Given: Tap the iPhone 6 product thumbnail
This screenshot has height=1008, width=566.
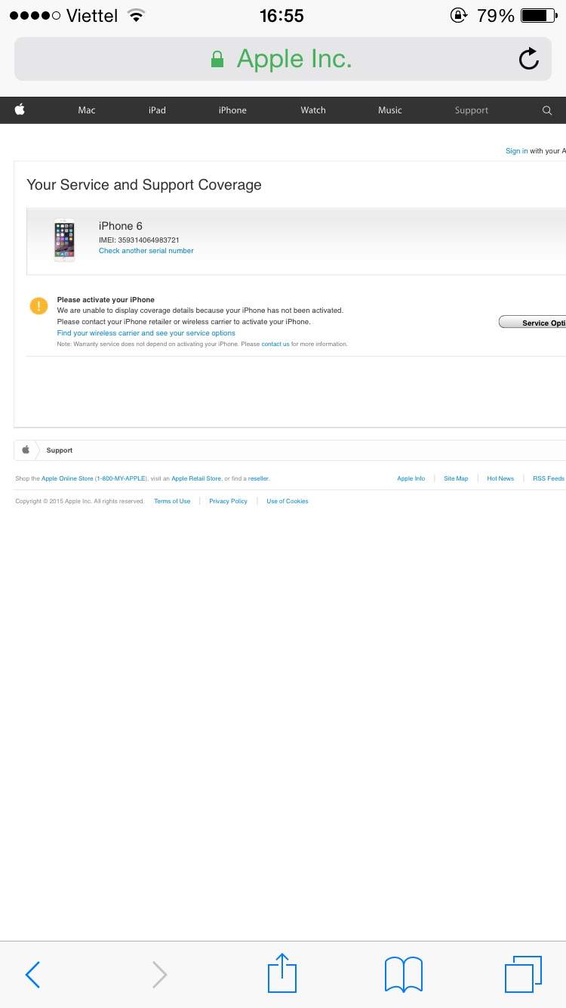Looking at the screenshot, I should tap(65, 240).
